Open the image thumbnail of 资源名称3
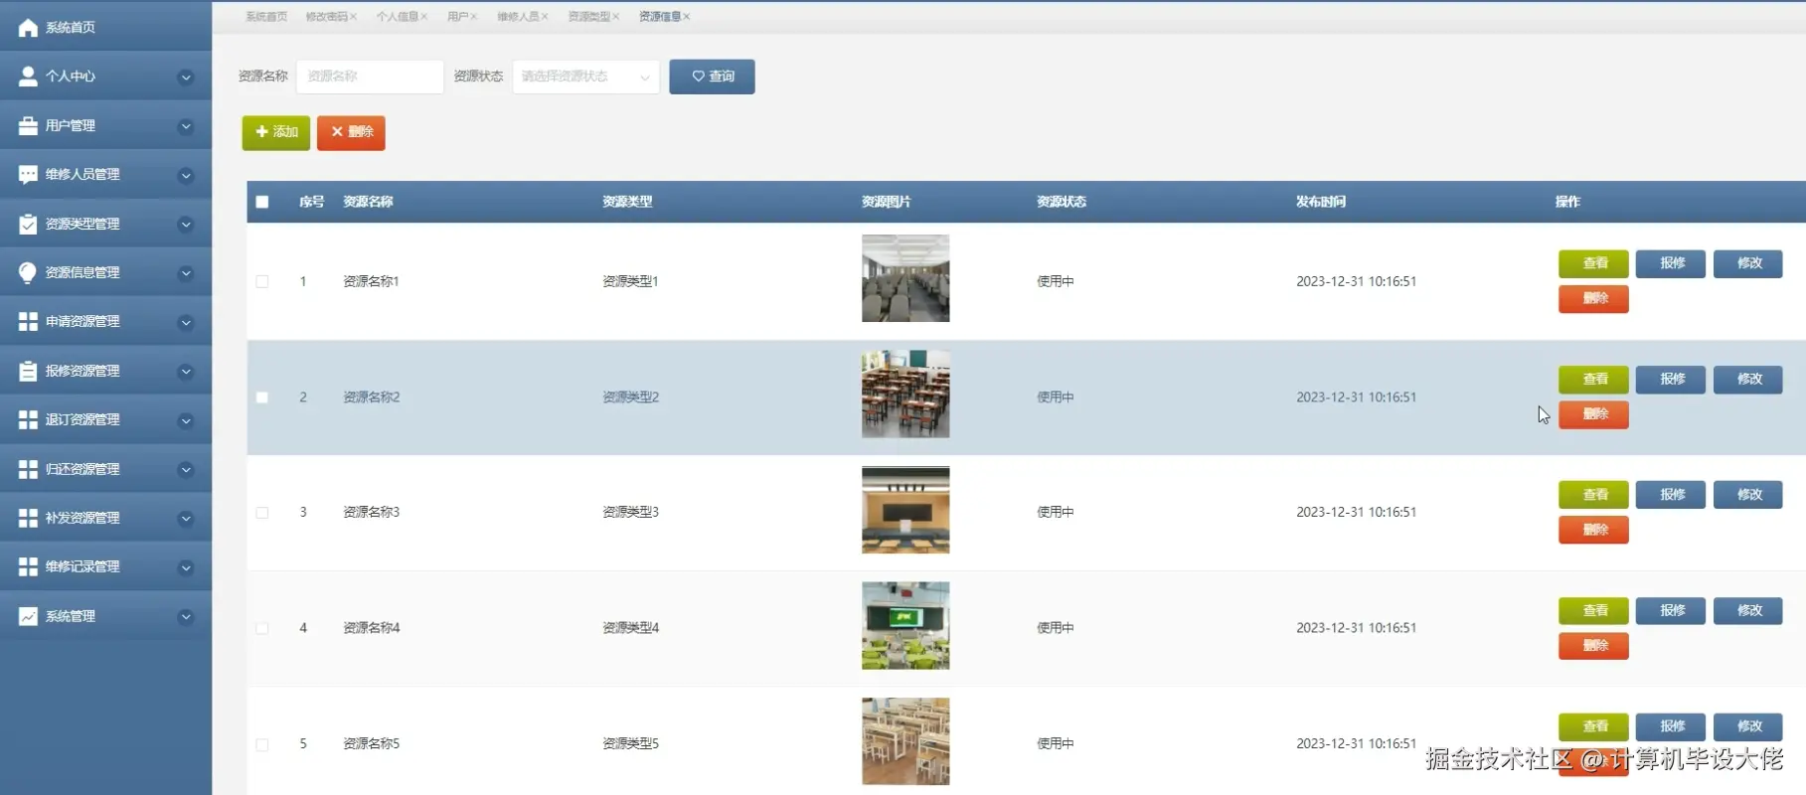Screen dimensions: 1806x795 click(905, 510)
